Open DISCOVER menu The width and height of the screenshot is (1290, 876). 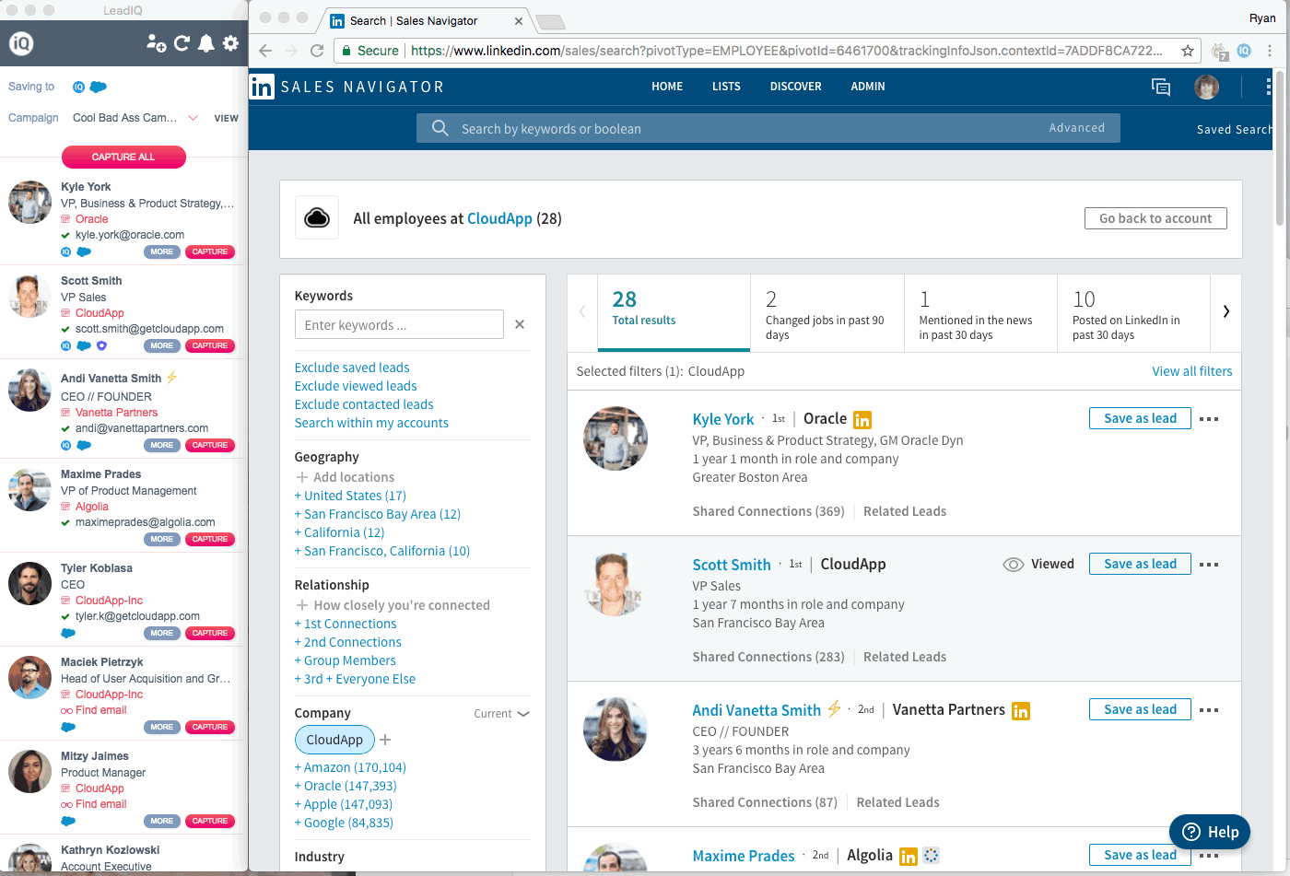(x=796, y=87)
